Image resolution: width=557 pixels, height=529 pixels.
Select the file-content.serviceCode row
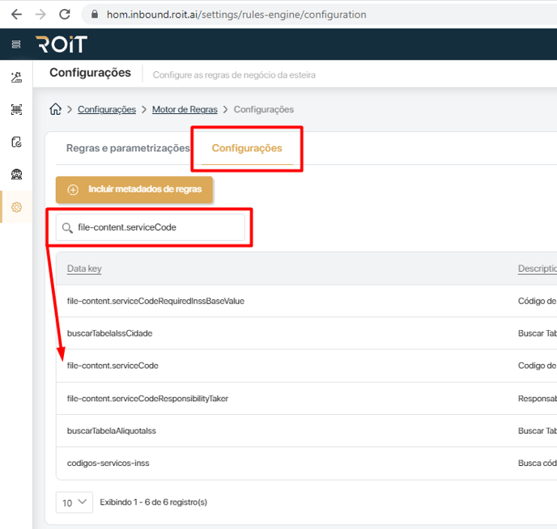307,366
